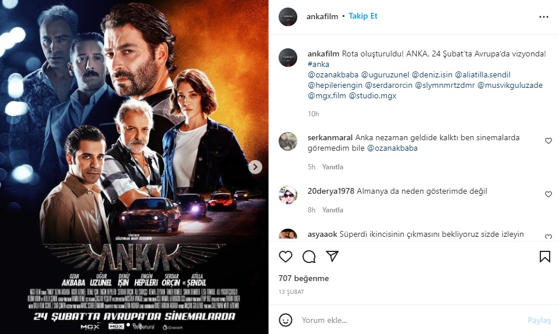This screenshot has height=334, width=559.
Task: Go to next image with arrow
Action: click(255, 167)
